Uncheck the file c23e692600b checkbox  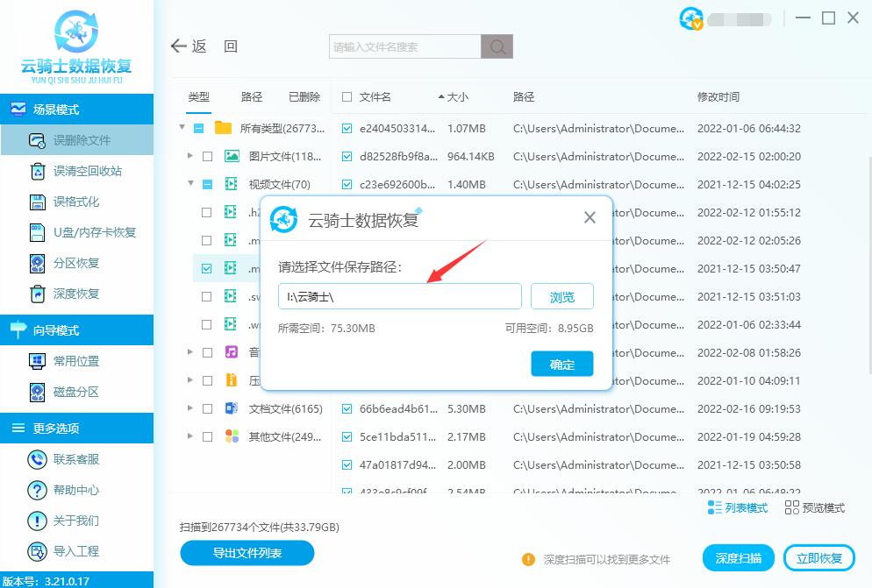[347, 184]
